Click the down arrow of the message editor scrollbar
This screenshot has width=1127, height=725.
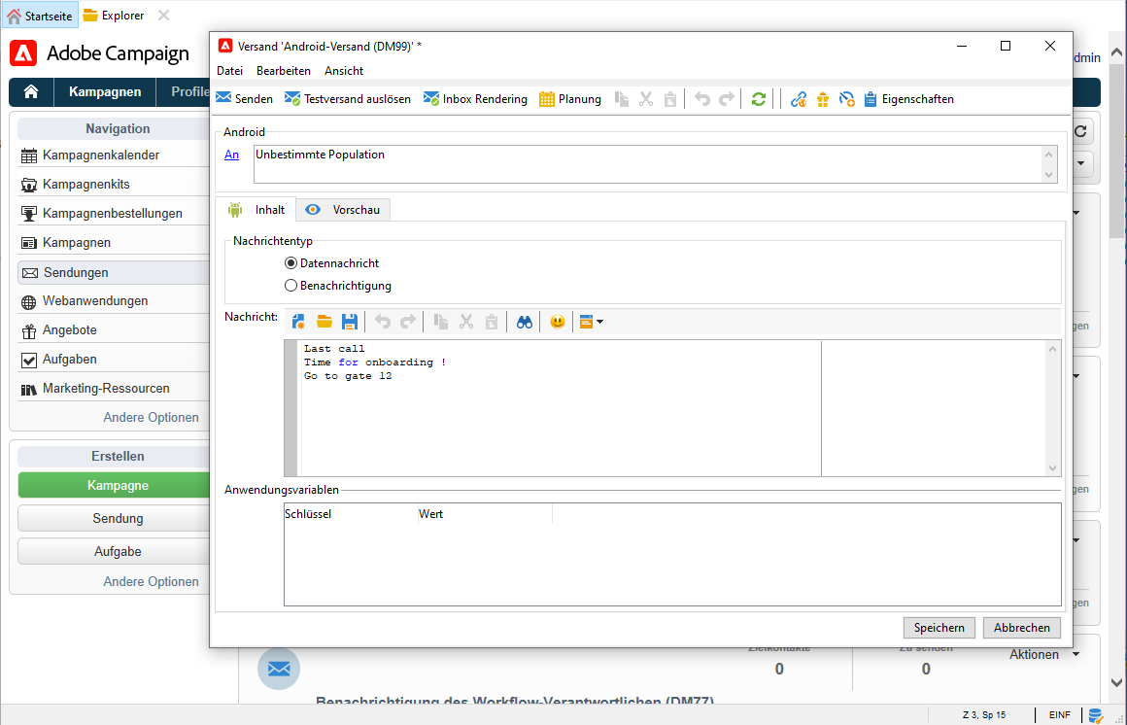coord(1053,468)
